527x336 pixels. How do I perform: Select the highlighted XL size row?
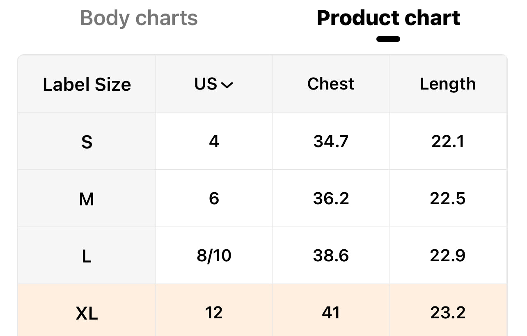pos(87,314)
